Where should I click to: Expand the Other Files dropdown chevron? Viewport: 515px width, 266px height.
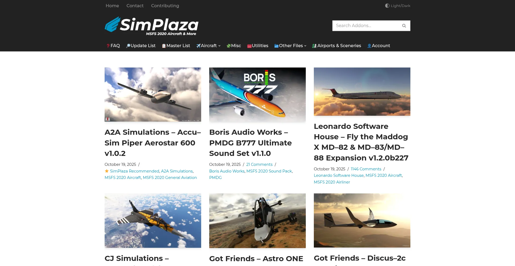(x=305, y=46)
